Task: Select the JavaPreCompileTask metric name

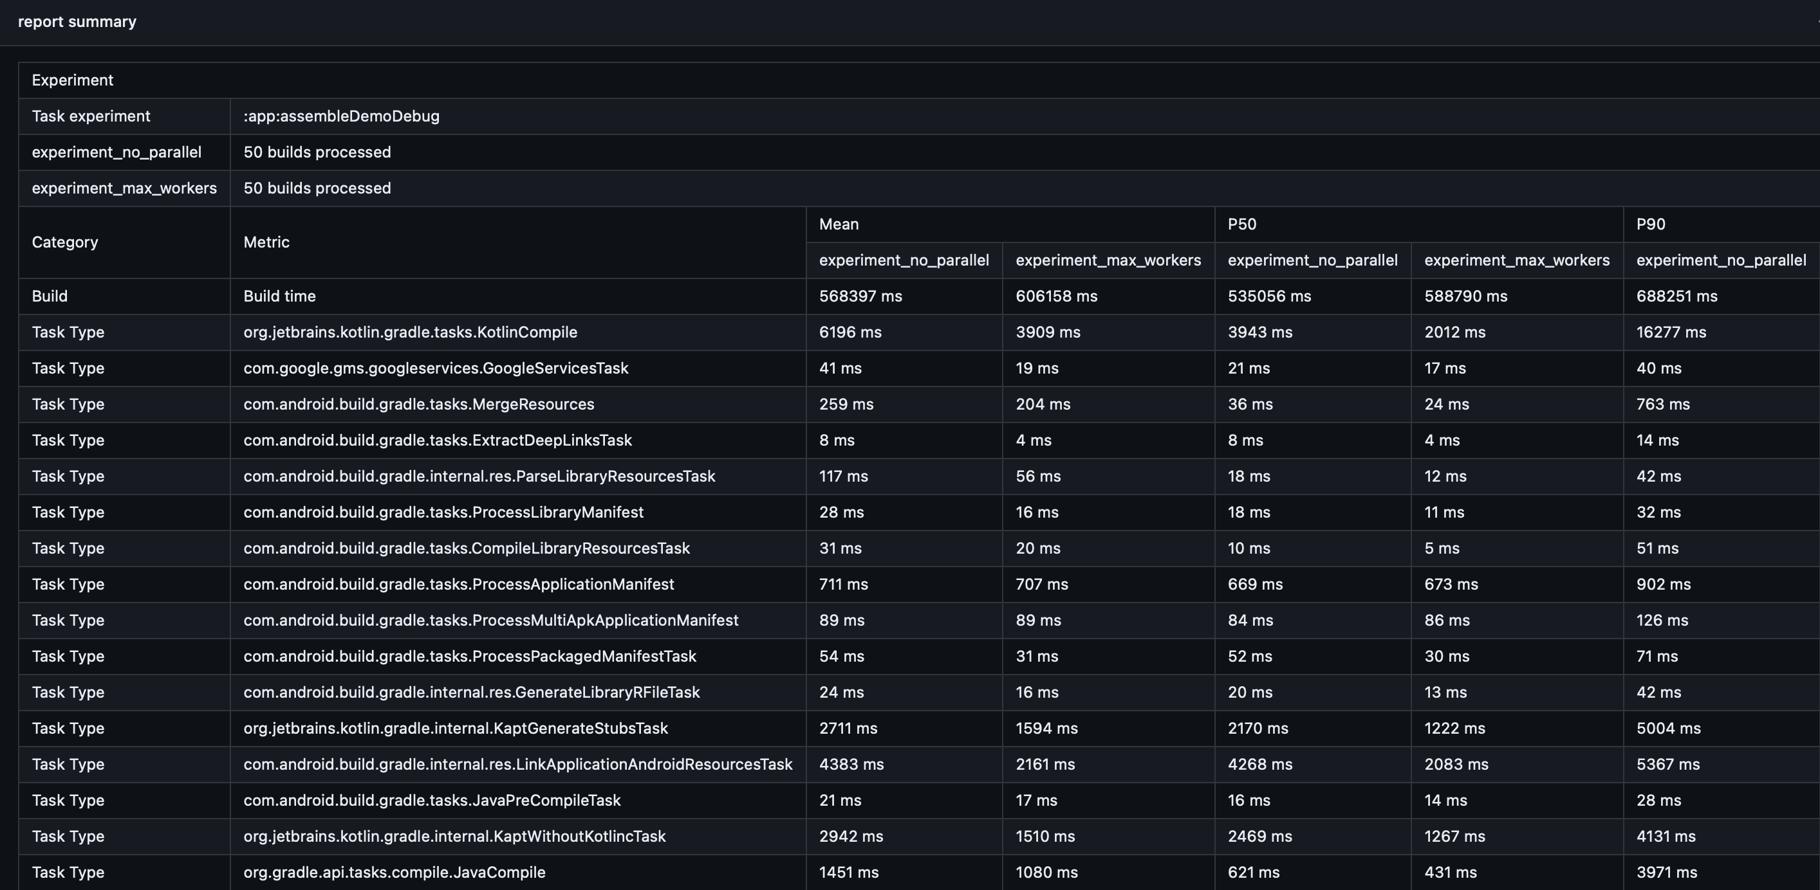Action: click(432, 801)
